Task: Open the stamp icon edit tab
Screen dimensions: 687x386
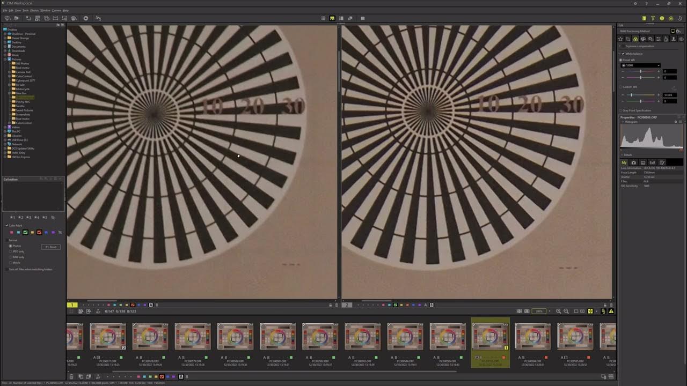Action: click(x=674, y=39)
